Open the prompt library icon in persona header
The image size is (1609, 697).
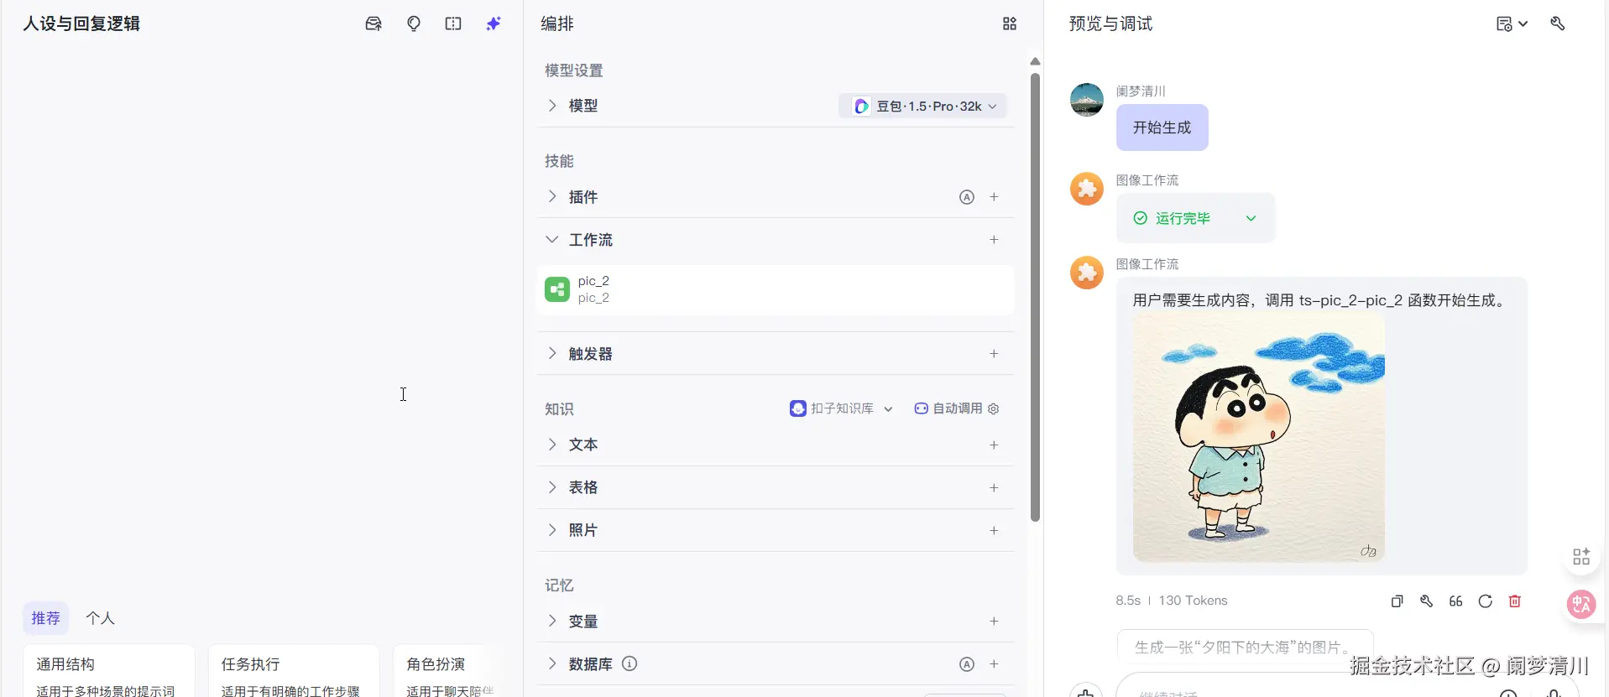coord(374,23)
